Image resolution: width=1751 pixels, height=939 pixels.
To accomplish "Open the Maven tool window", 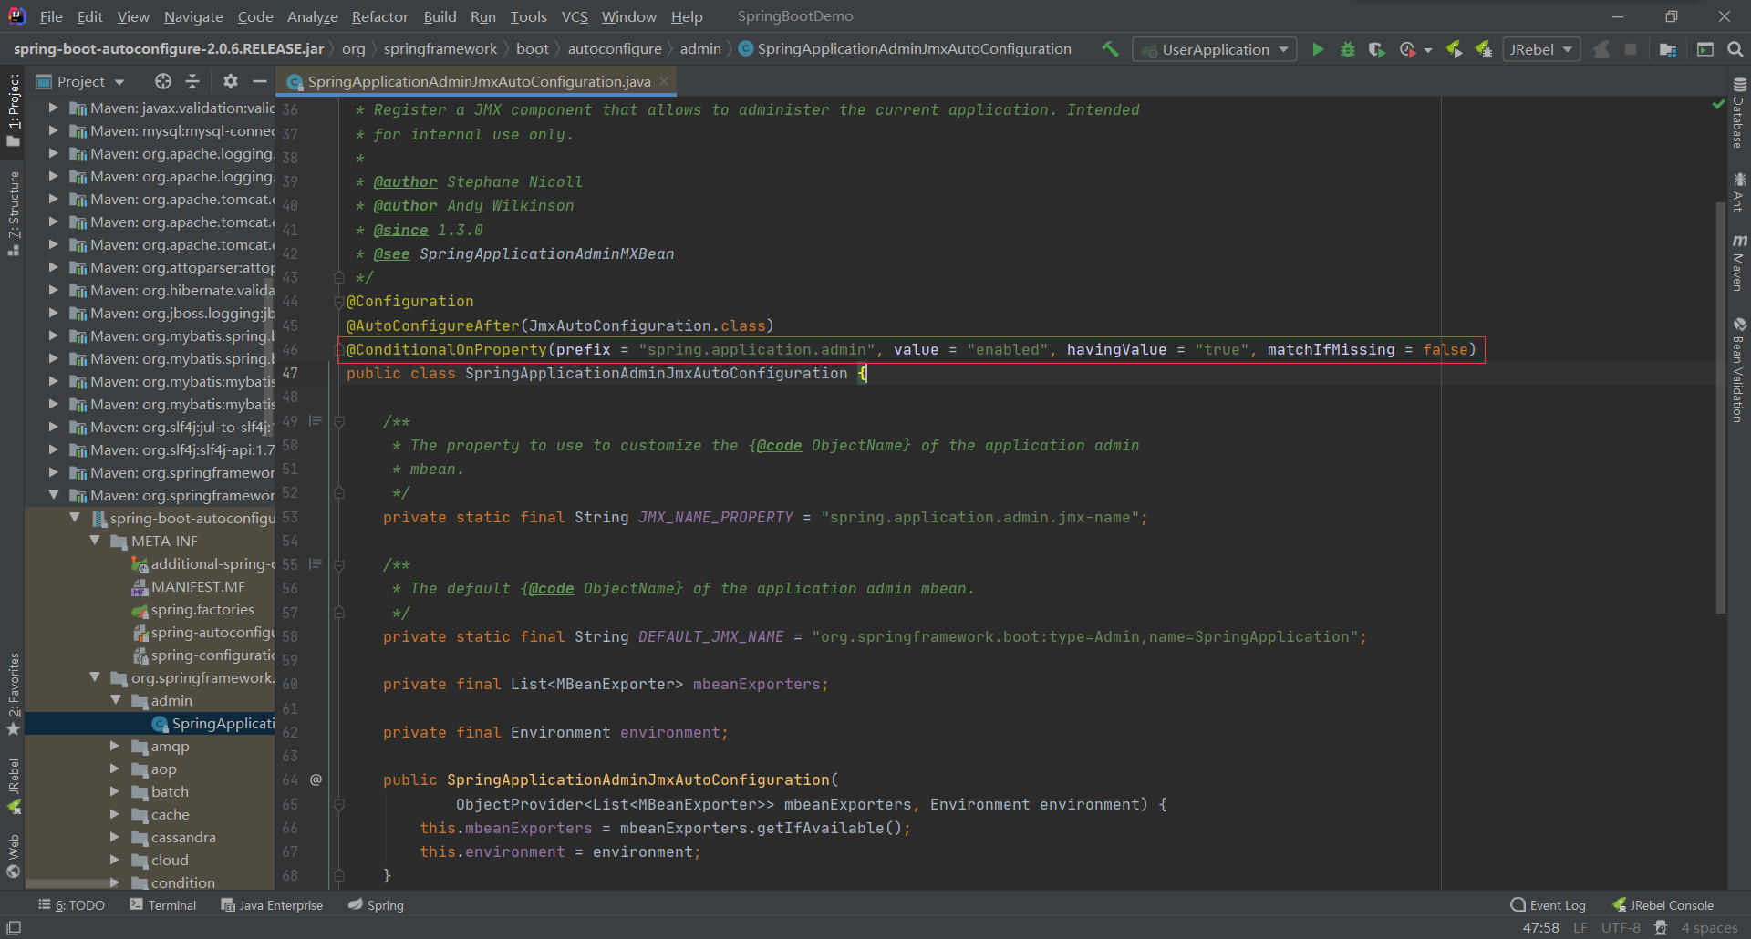I will click(1739, 263).
